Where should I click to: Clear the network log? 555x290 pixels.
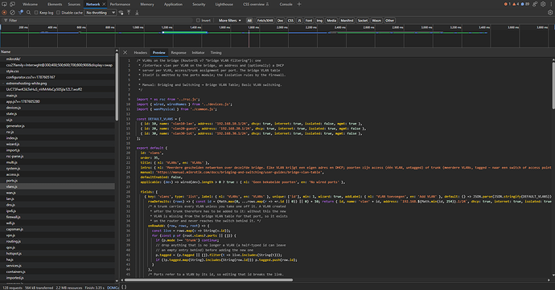(12, 12)
